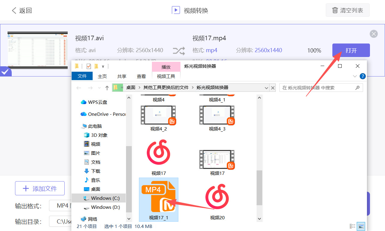Viewport: 385px width, 231px height.
Task: Click the Properties icon in Explorer quick access toolbar
Action: click(x=89, y=66)
